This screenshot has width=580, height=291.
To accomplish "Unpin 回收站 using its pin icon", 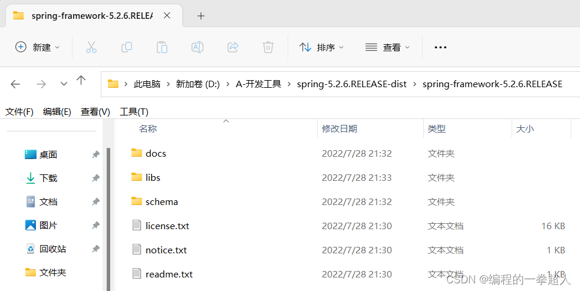I will click(96, 249).
